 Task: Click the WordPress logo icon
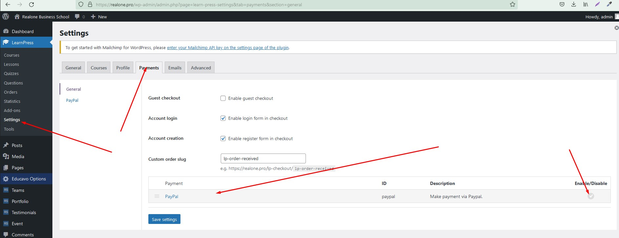(x=6, y=16)
